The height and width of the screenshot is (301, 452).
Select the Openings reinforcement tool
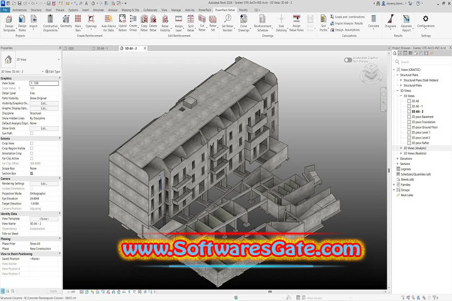click(x=91, y=21)
